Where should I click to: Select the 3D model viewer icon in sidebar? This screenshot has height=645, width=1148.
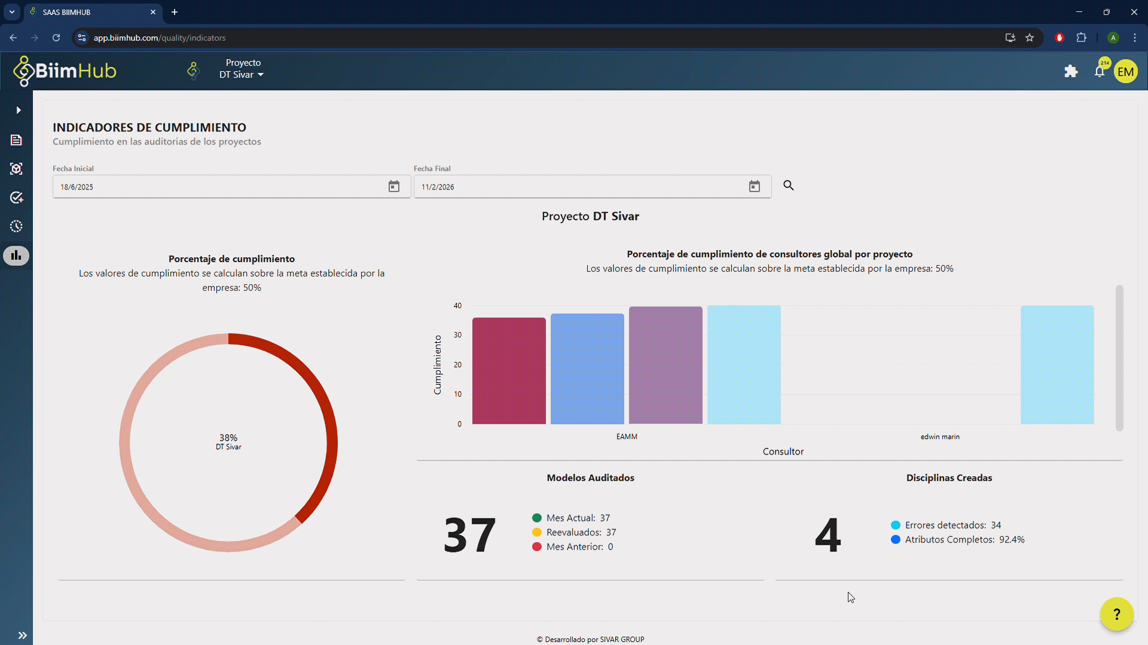coord(16,169)
